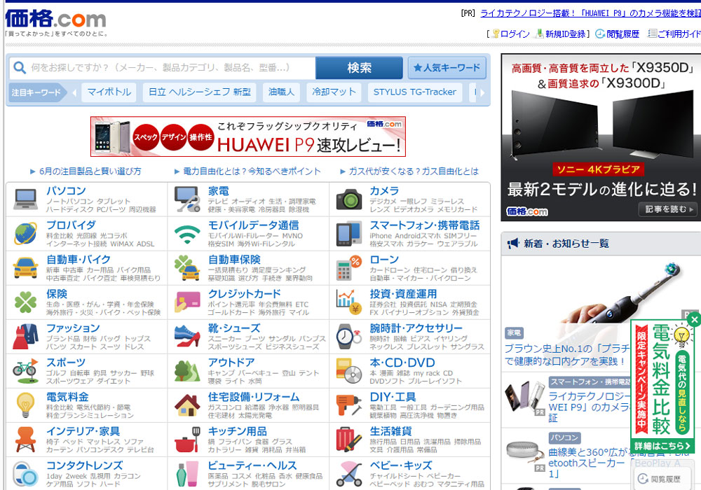Select the マイボトル keyword tab
Viewport: 701px width, 490px height.
point(109,92)
